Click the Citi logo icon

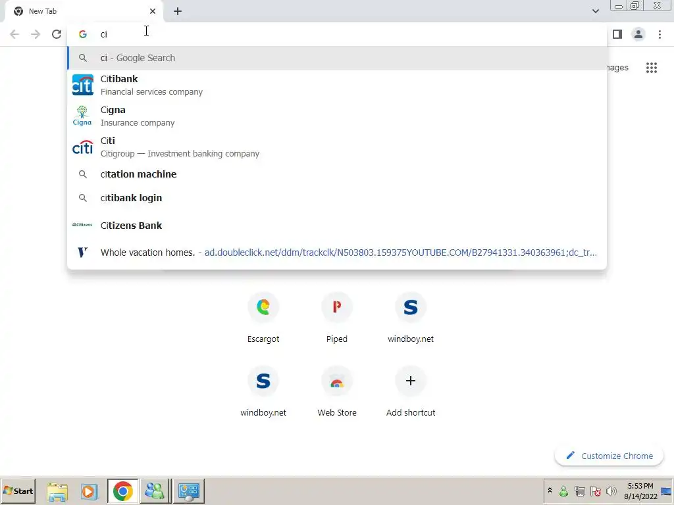click(82, 147)
